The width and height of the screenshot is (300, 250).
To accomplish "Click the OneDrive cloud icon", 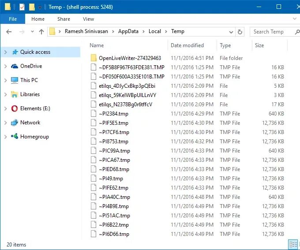I will 15,66.
